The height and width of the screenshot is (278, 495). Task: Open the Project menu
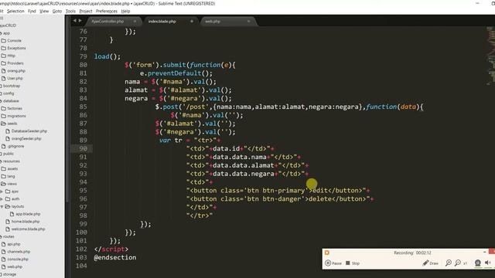(86, 11)
